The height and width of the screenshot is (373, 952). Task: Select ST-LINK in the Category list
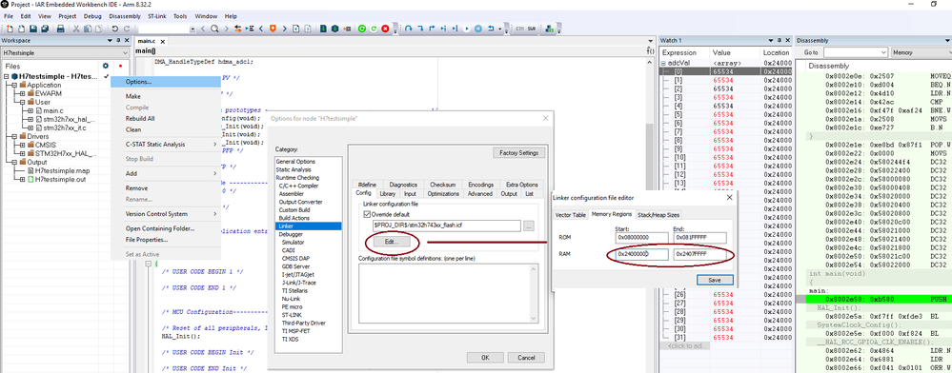[x=292, y=315]
